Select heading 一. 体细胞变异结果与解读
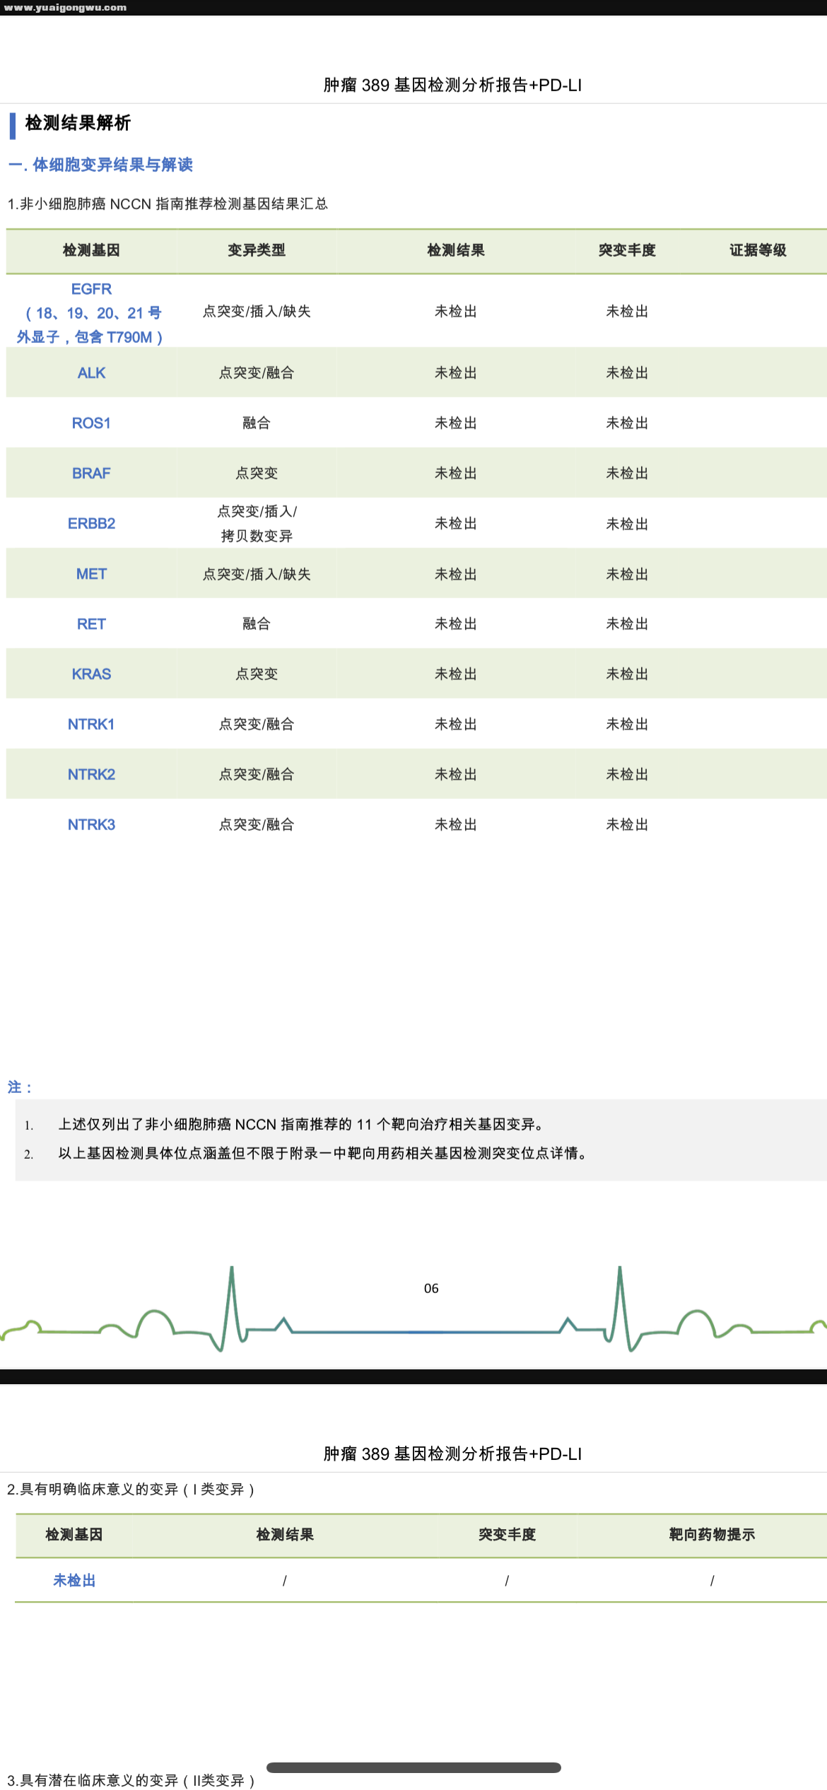 tap(100, 165)
